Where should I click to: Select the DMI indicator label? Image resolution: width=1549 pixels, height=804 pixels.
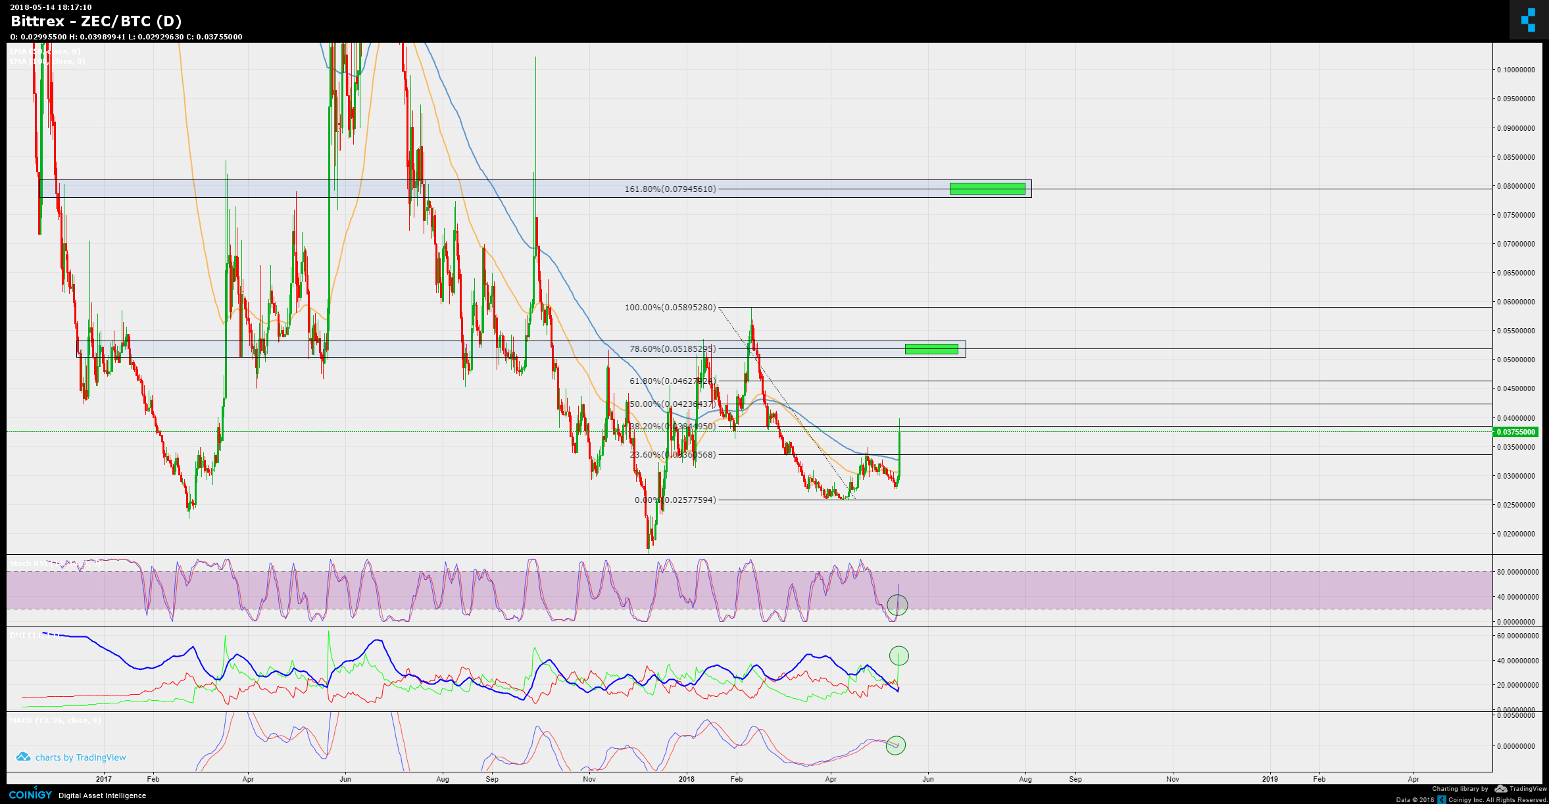[x=34, y=635]
